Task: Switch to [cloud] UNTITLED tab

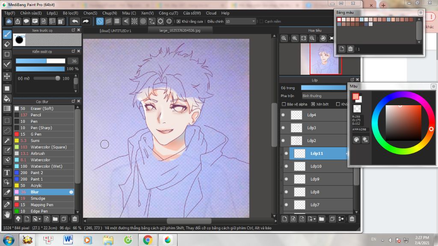Action: pyautogui.click(x=115, y=30)
